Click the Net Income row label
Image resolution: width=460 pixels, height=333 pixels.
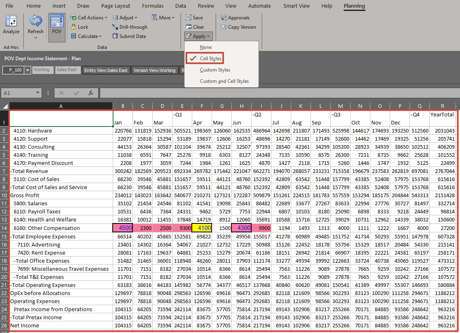pyautogui.click(x=25, y=325)
